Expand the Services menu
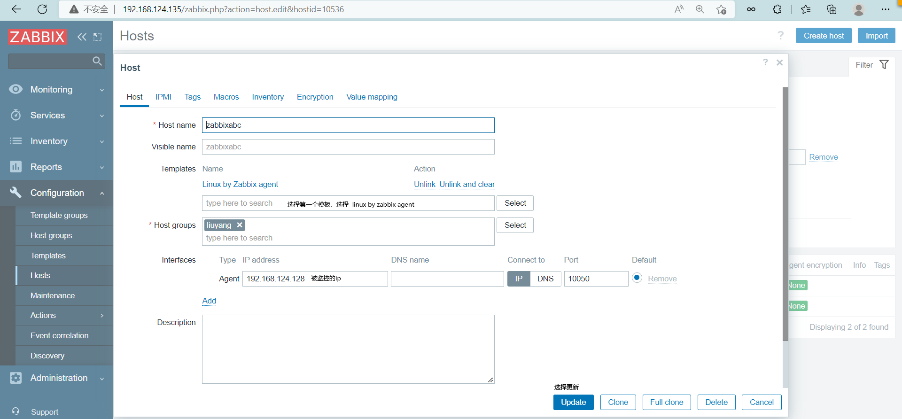Image resolution: width=902 pixels, height=419 pixels. (x=102, y=116)
